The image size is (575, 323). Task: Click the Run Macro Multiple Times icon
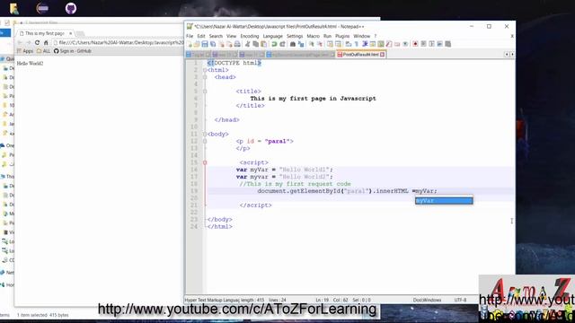tap(440, 44)
